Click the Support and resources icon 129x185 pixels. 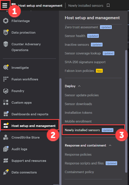pyautogui.click(x=6, y=161)
